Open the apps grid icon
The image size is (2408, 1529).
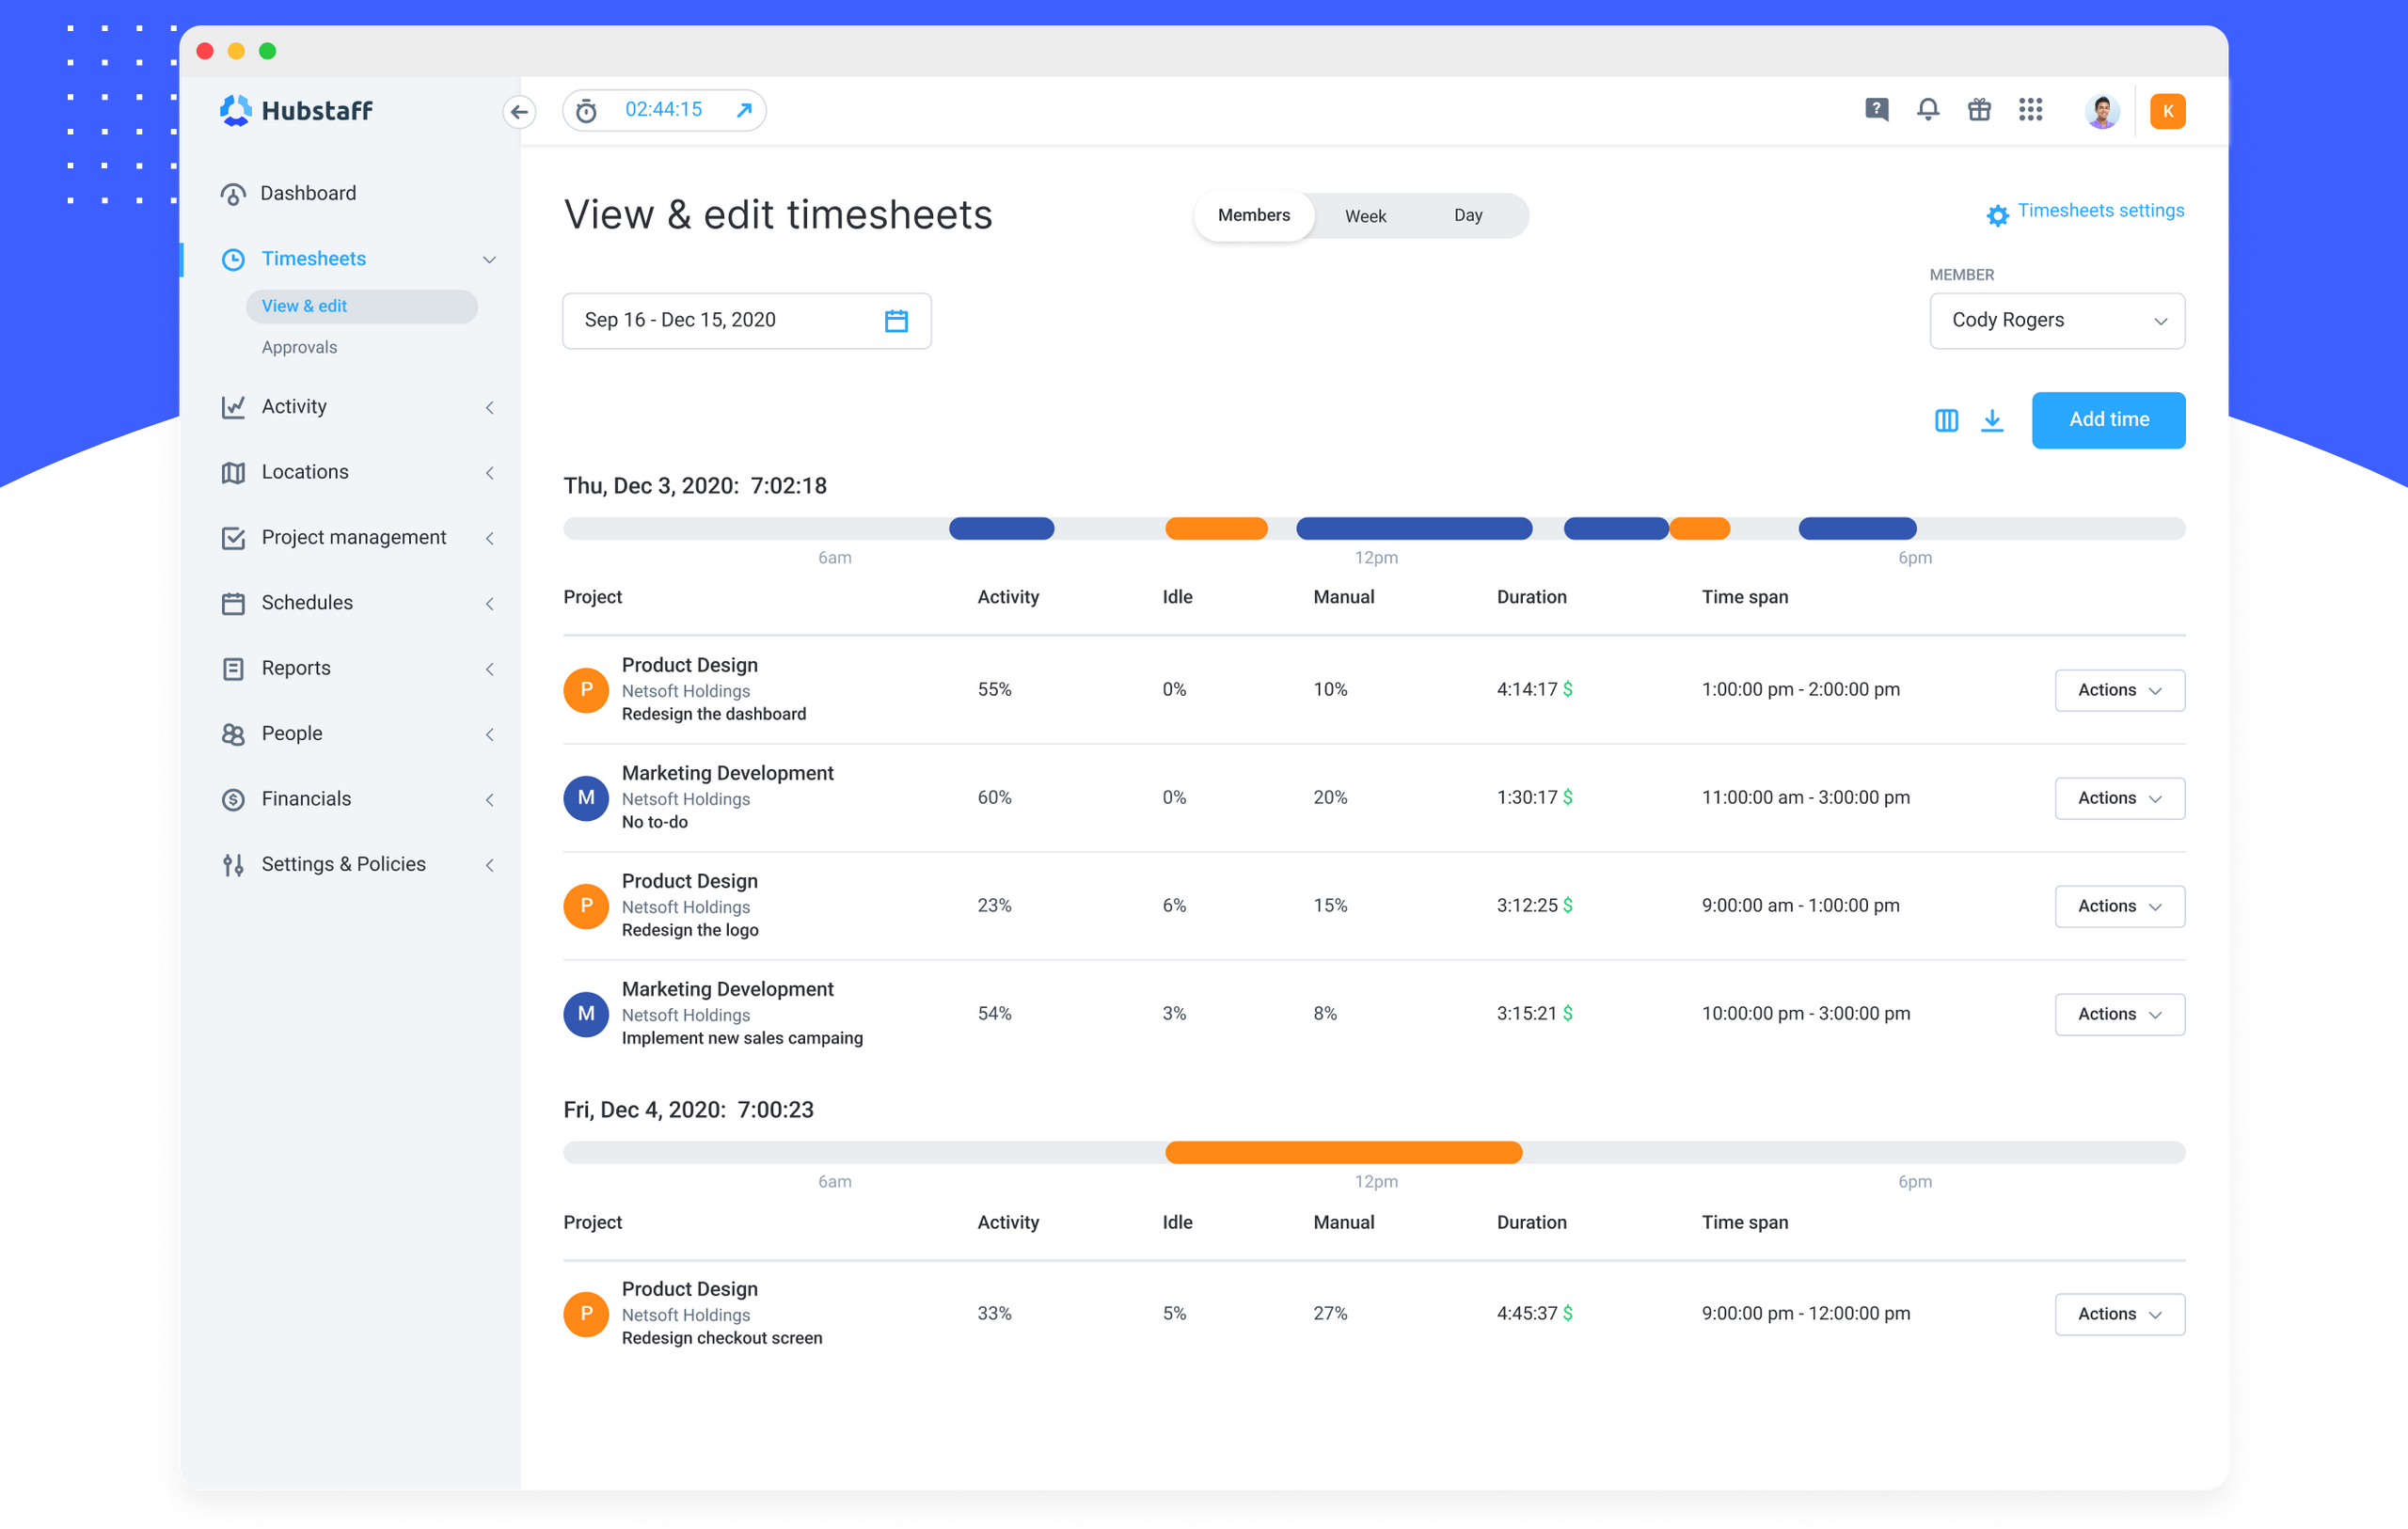(2029, 110)
